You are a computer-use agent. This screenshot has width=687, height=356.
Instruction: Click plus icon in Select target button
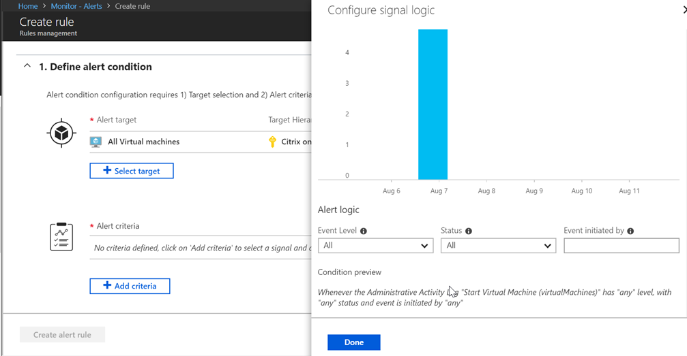107,170
